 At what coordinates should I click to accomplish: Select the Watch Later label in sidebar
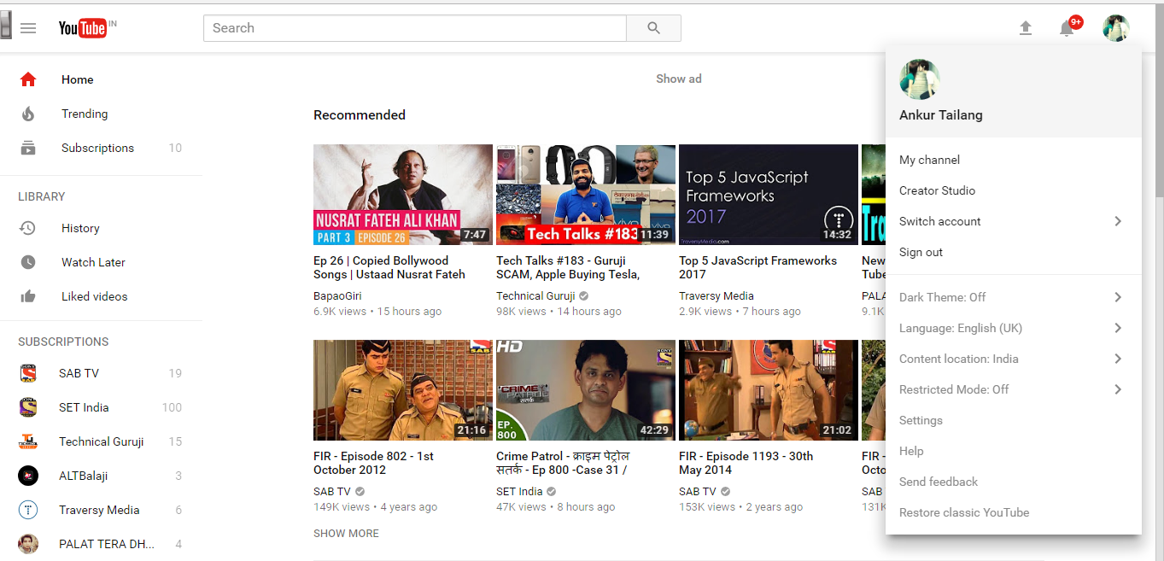tap(93, 262)
